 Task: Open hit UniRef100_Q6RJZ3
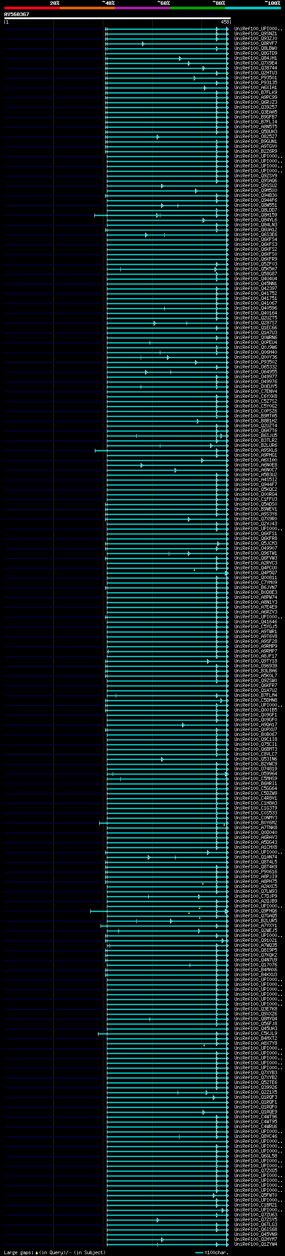click(256, 102)
